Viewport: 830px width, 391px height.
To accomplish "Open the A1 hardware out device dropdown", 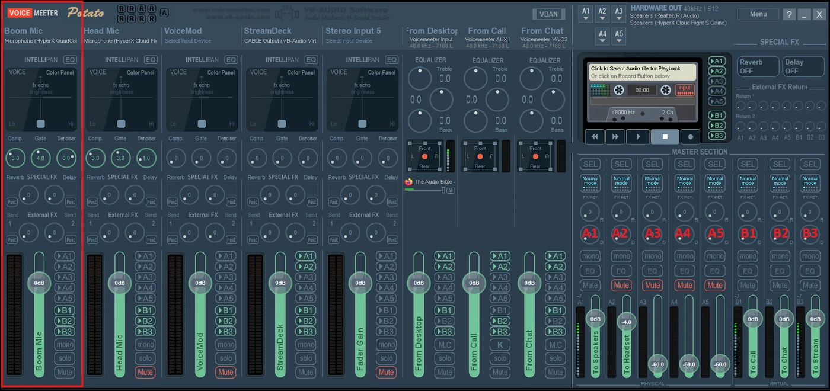I will point(586,14).
